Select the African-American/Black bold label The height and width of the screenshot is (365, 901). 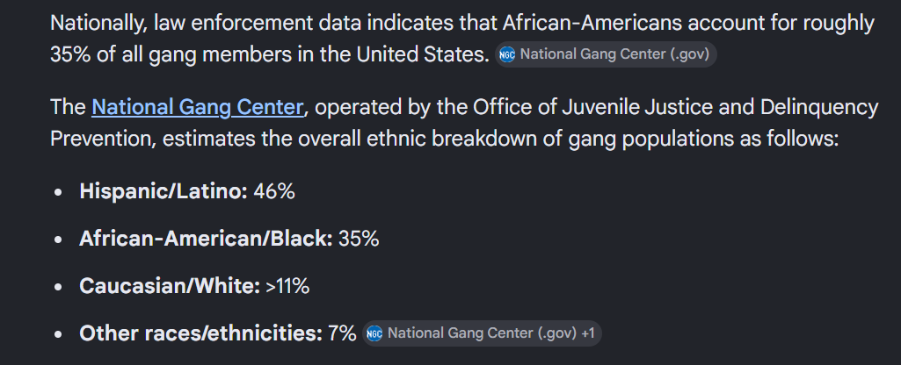(x=206, y=239)
